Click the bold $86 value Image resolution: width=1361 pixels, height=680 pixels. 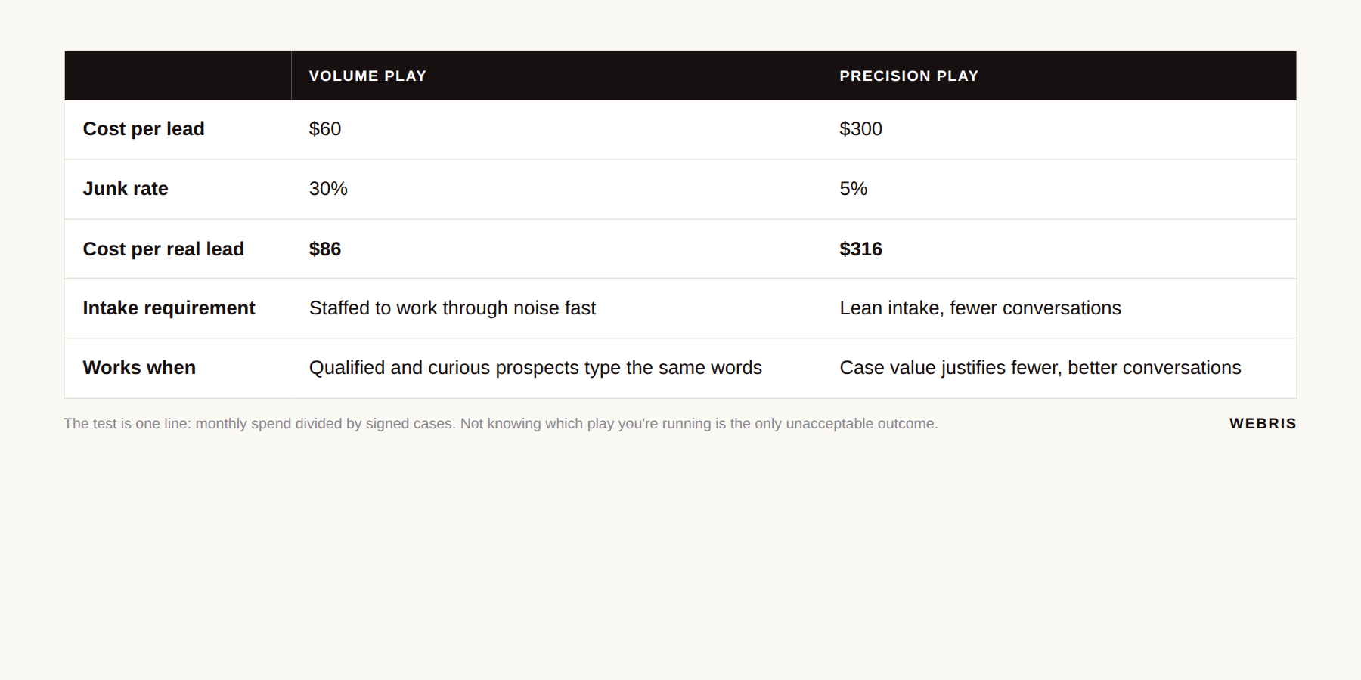pyautogui.click(x=325, y=249)
